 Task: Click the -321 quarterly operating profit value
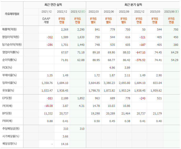[142, 37]
